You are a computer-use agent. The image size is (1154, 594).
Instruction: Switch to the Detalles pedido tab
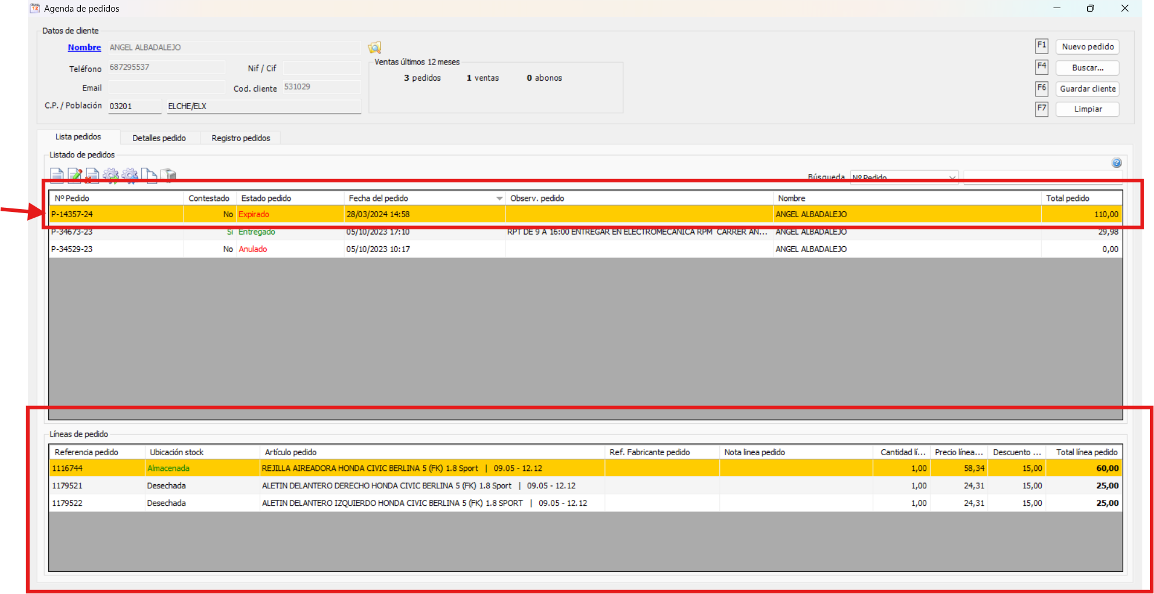pyautogui.click(x=159, y=138)
